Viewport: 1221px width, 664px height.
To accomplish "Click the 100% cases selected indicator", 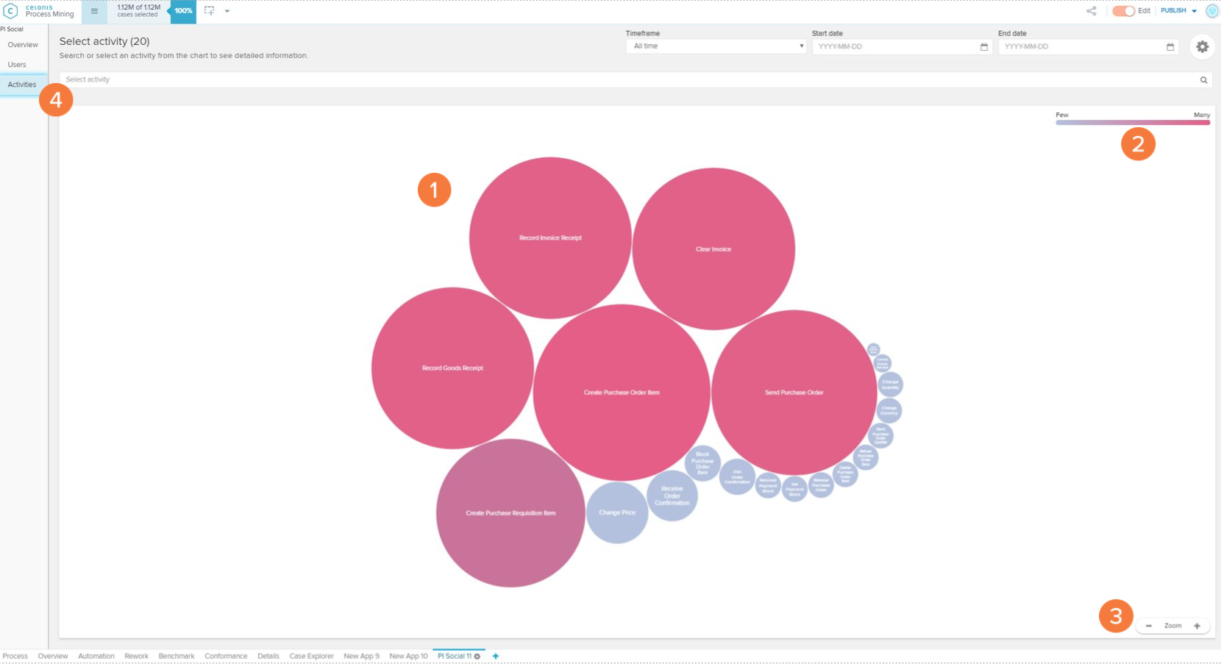I will click(x=183, y=11).
